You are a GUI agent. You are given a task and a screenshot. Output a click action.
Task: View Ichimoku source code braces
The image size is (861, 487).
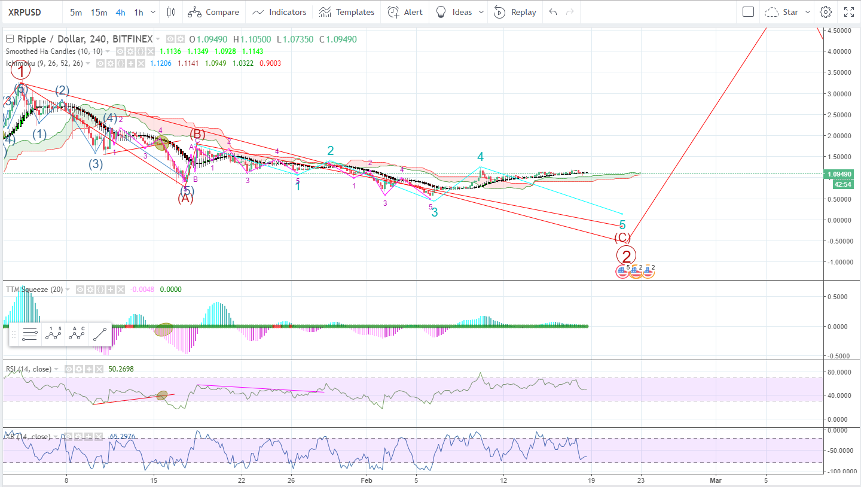pyautogui.click(x=121, y=63)
